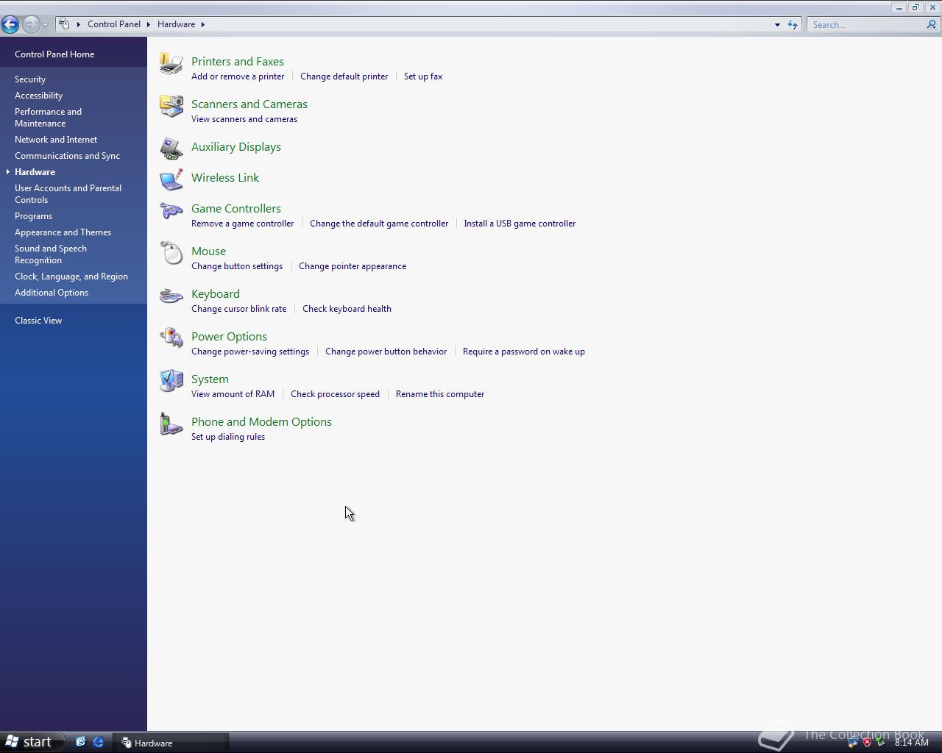Click Remove a game controller
The width and height of the screenshot is (942, 753).
tap(242, 224)
